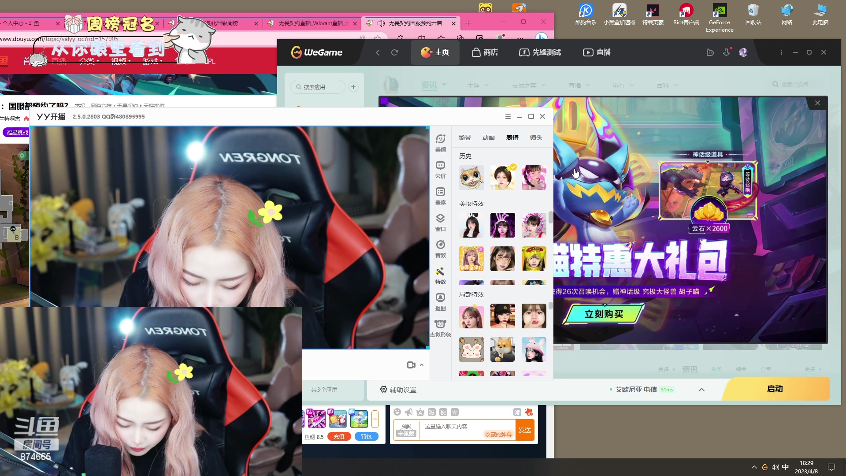Click the 发送 send button in chat
Viewport: 846px width, 476px height.
tap(525, 430)
